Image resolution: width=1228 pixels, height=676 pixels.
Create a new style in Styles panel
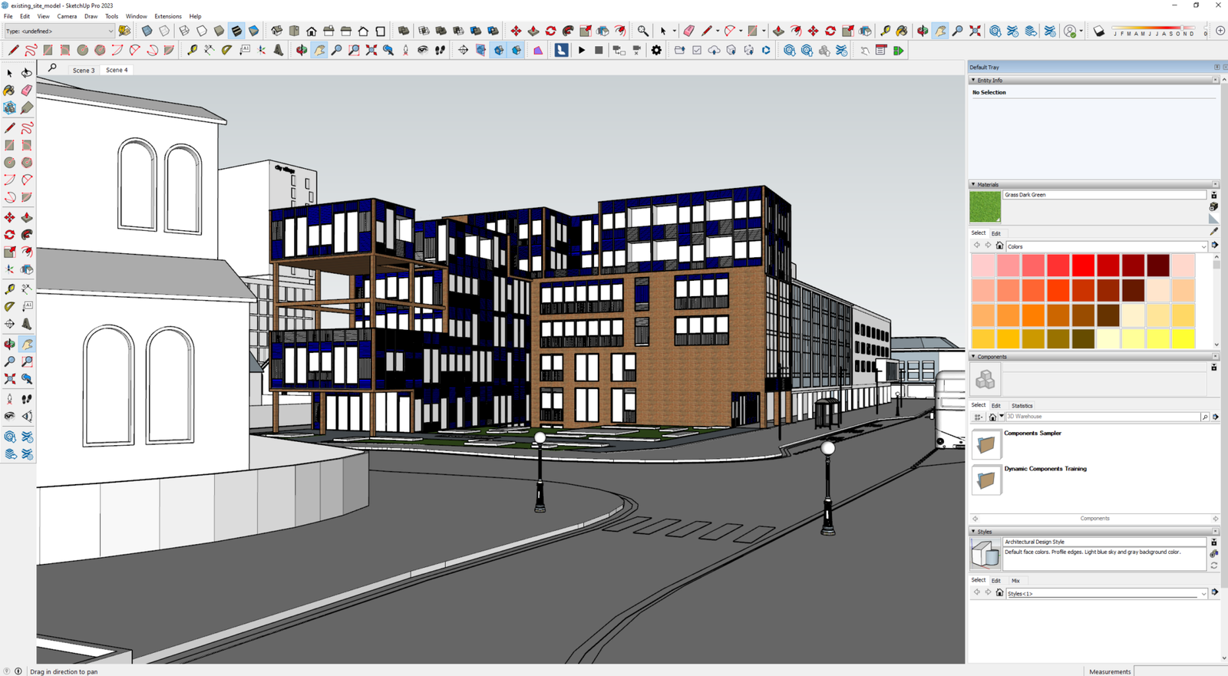coord(1213,553)
